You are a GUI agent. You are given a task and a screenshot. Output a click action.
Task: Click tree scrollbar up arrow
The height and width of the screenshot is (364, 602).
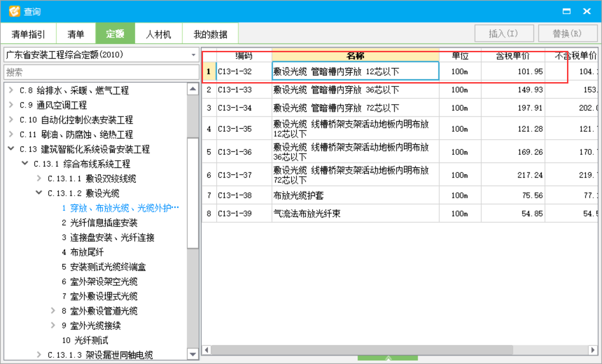click(193, 89)
